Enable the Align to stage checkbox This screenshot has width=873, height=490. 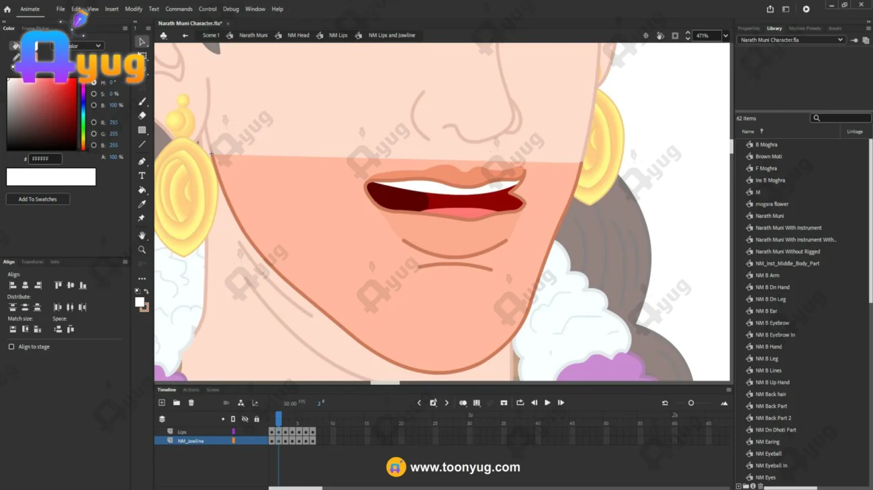tap(11, 347)
